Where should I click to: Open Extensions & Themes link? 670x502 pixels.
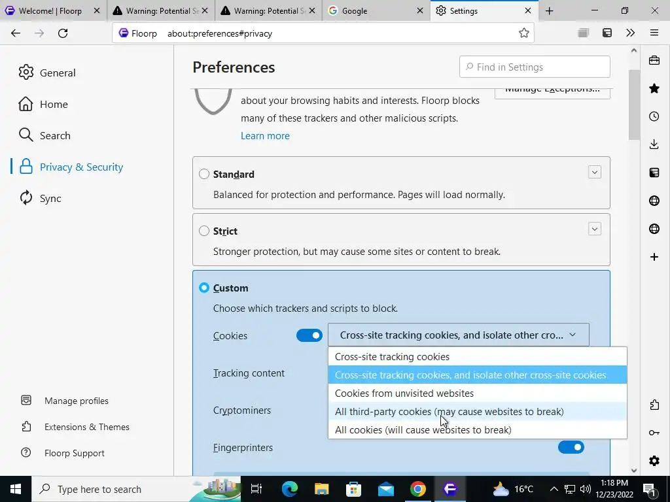click(x=75, y=427)
